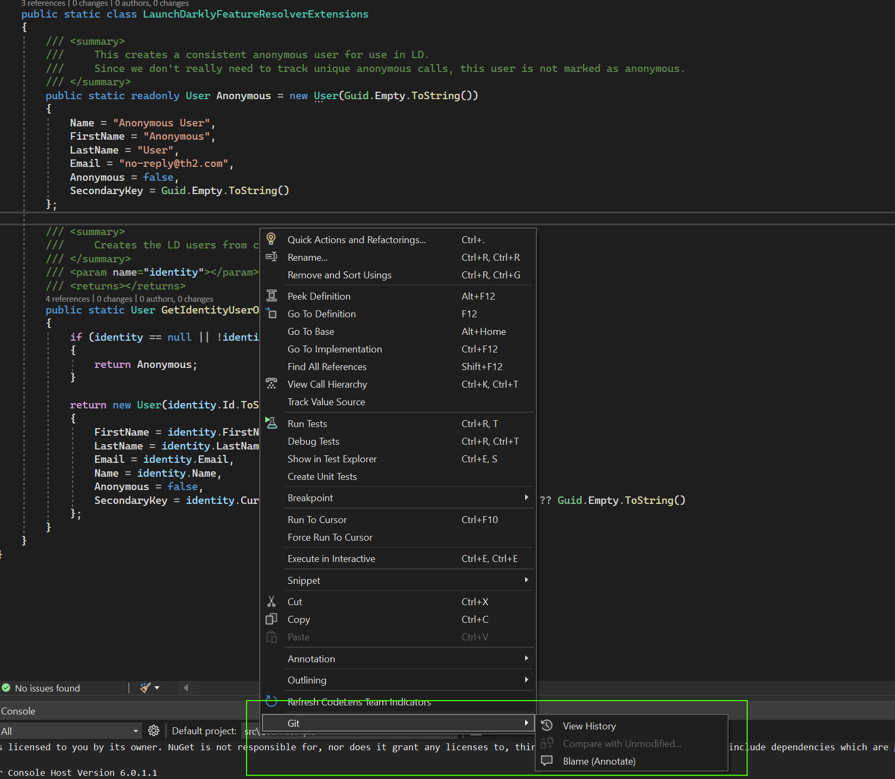Click '0 authors, 0 changes' above GetIdentityUser

pos(176,299)
